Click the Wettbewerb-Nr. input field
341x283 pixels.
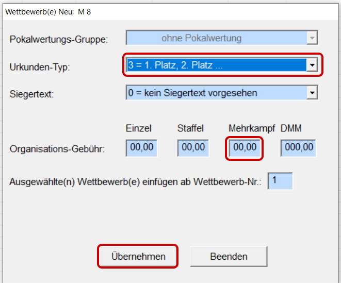[280, 181]
